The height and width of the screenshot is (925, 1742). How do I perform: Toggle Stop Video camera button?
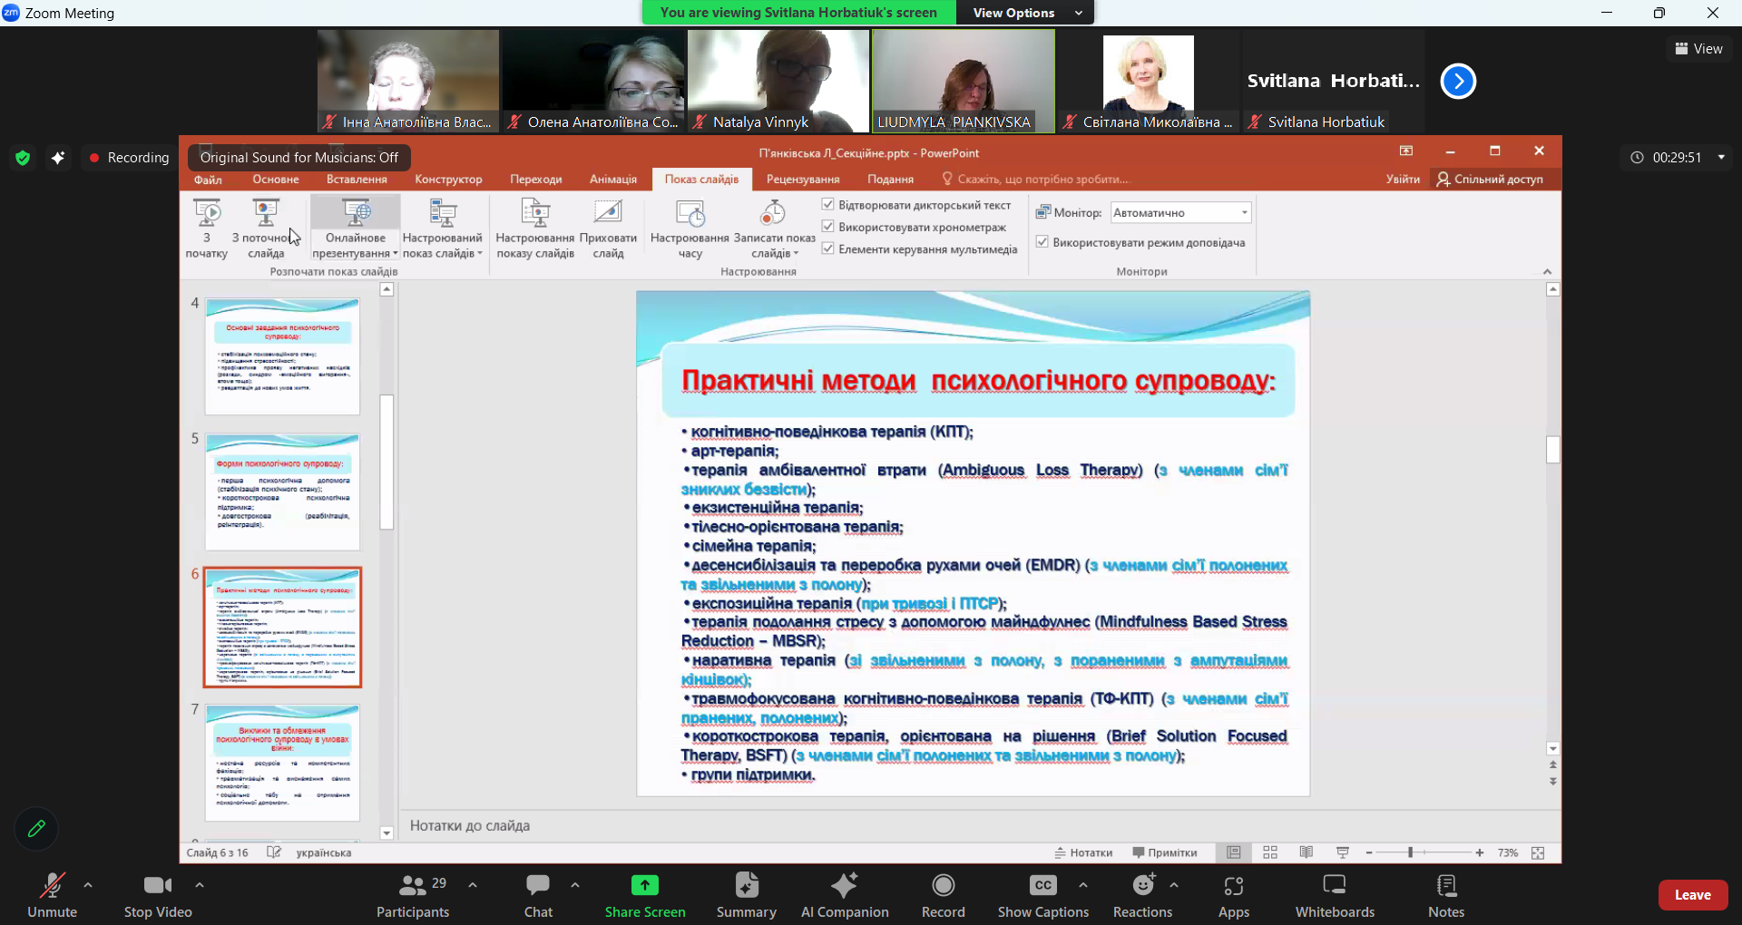click(157, 894)
